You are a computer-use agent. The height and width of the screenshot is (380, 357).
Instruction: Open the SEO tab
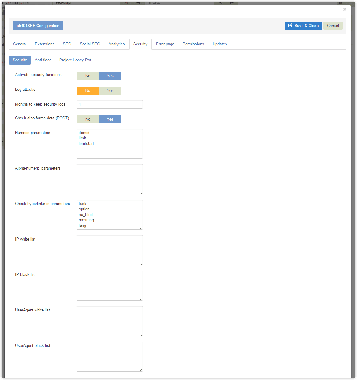[67, 44]
